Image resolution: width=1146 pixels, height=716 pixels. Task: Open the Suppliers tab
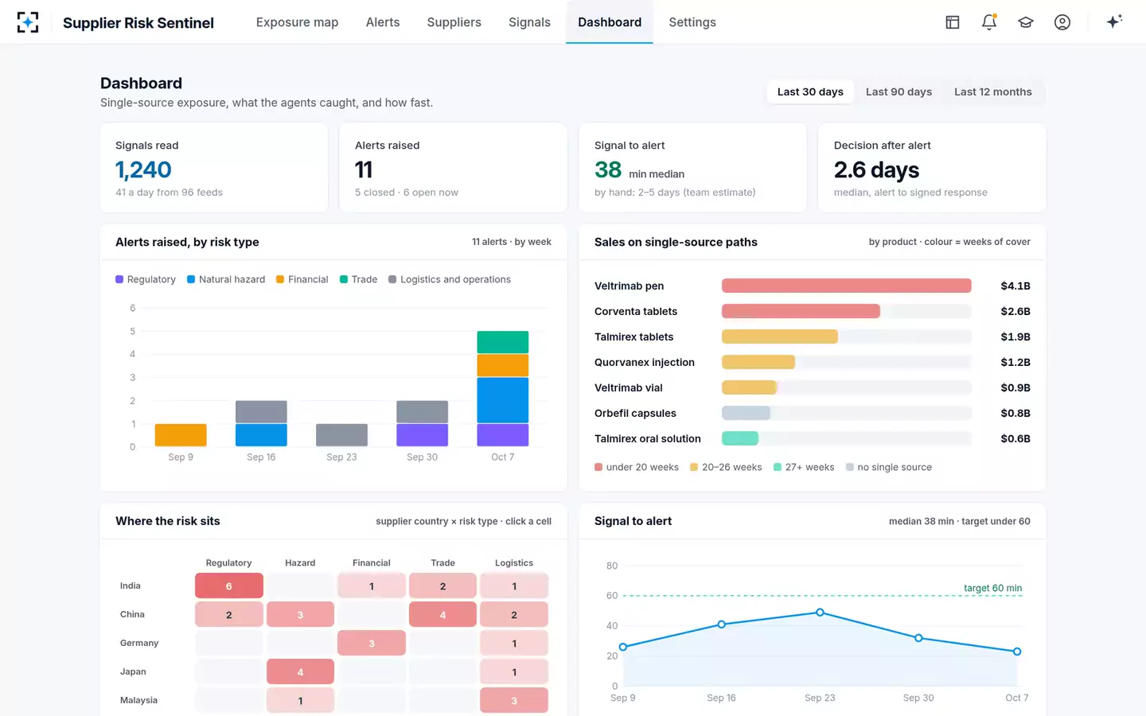coord(454,22)
